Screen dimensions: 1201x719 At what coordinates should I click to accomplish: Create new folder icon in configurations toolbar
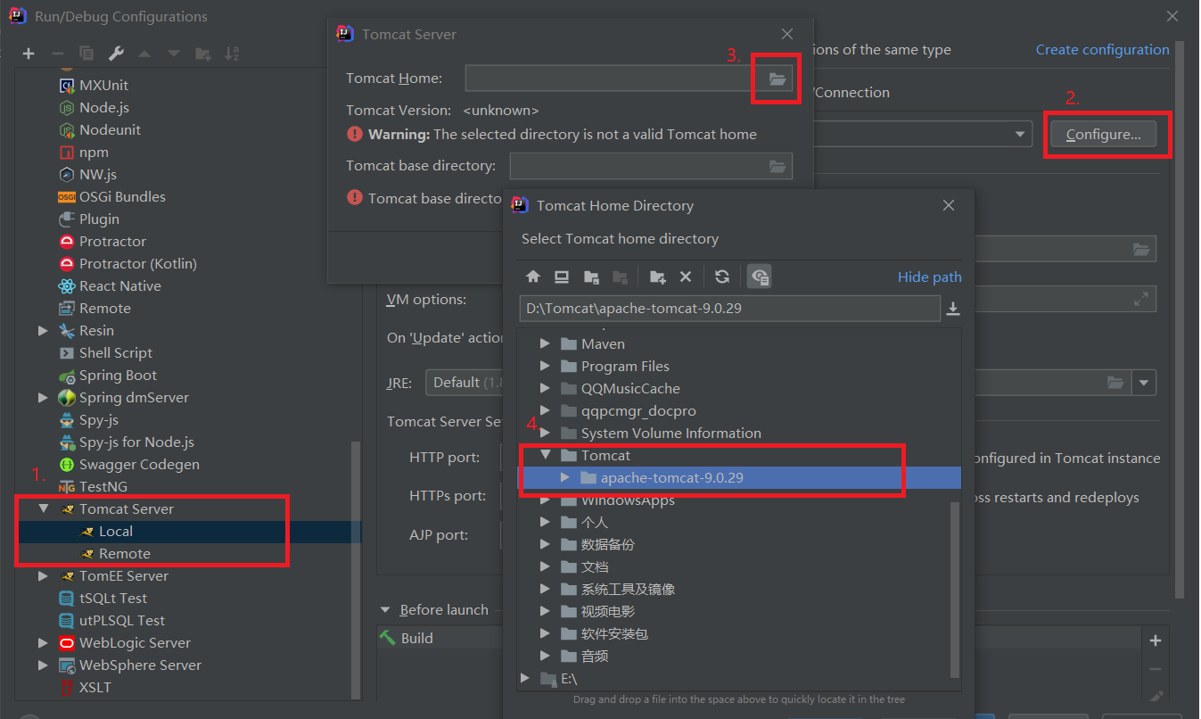pos(203,54)
